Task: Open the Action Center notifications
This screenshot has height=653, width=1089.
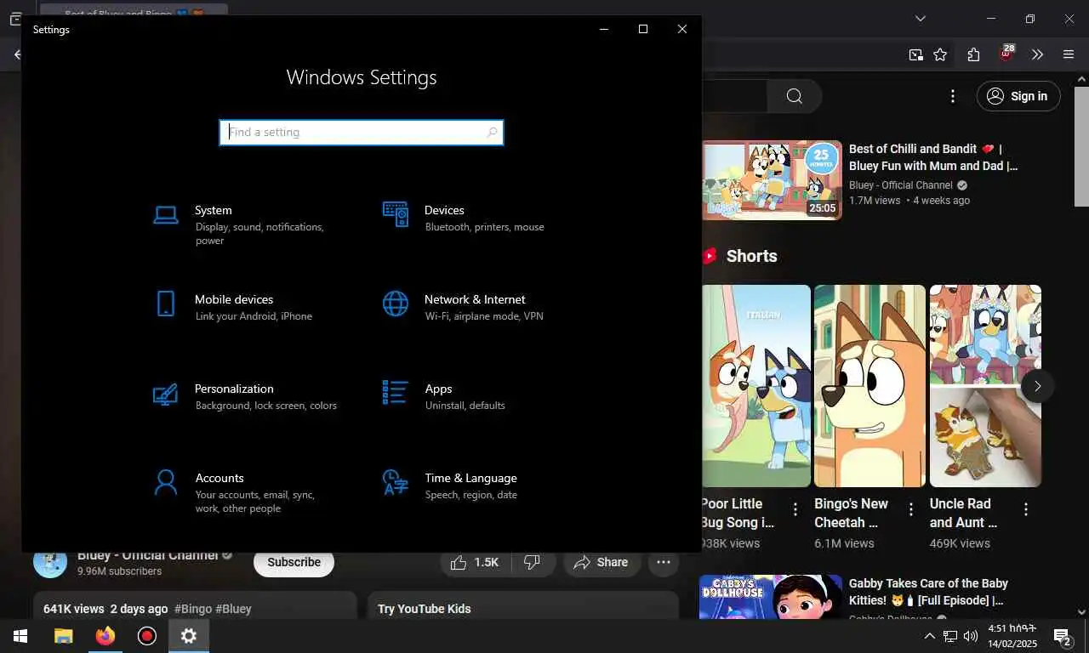Action: click(1063, 636)
